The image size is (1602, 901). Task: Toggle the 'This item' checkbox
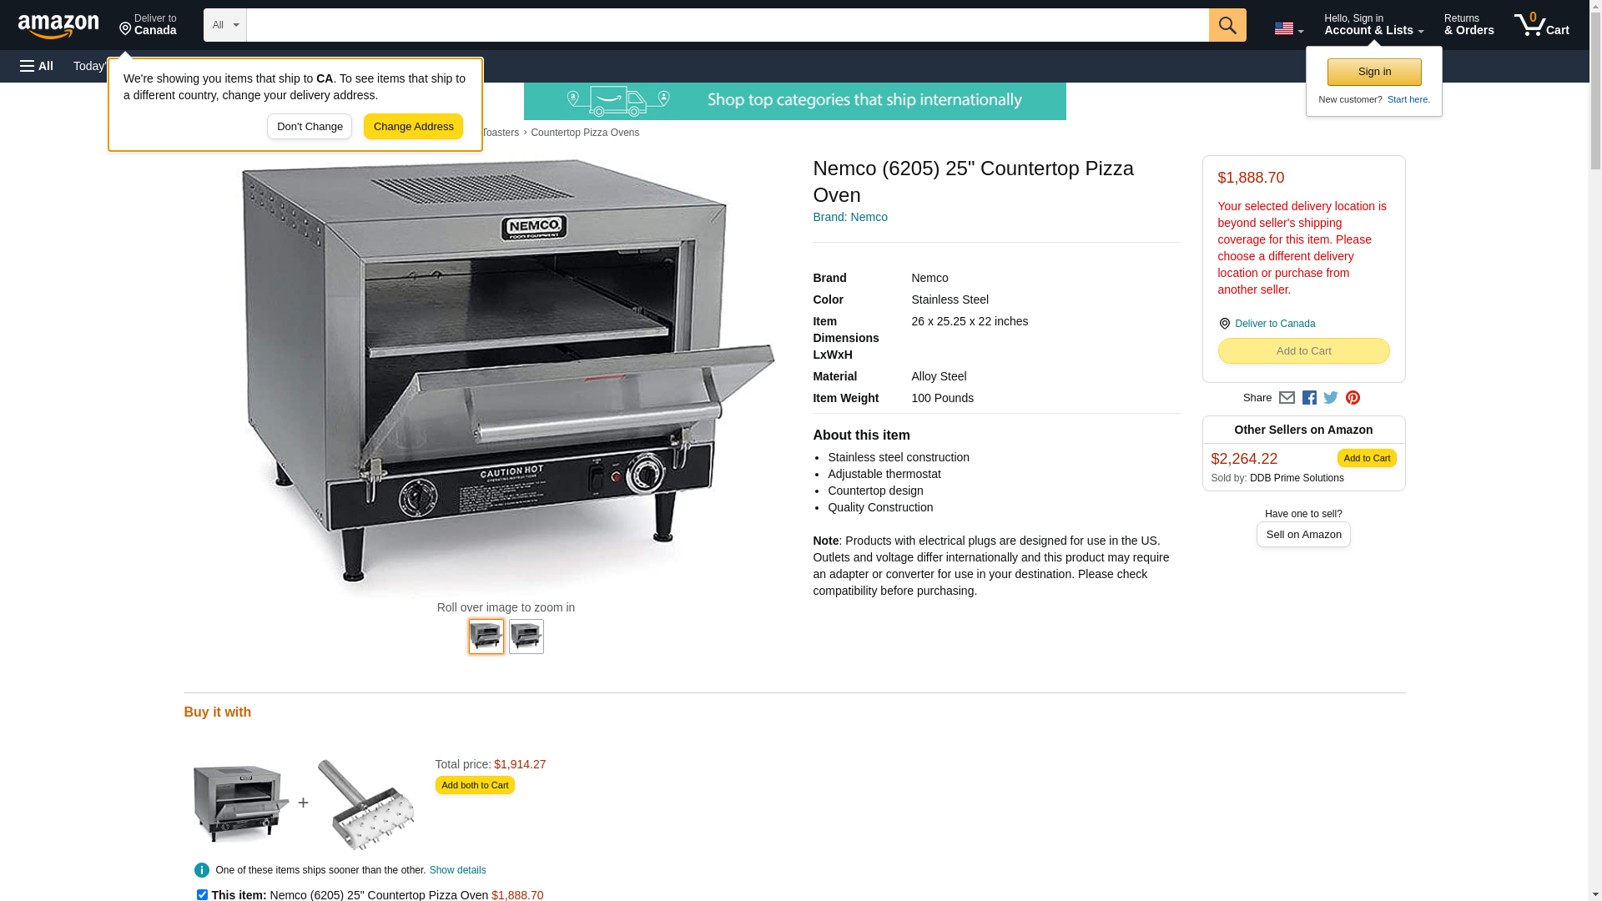tap(202, 894)
